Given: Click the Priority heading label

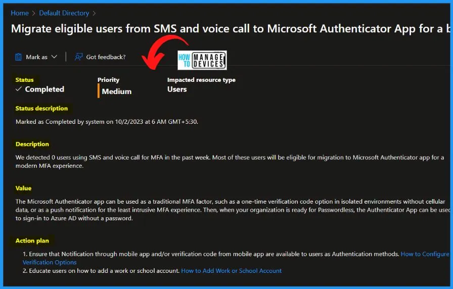Looking at the screenshot, I should coord(108,80).
